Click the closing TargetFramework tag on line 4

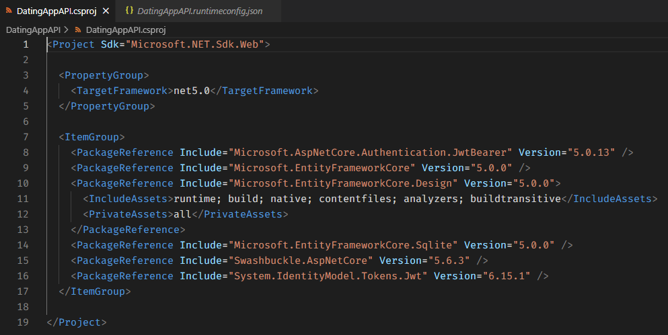tap(264, 91)
